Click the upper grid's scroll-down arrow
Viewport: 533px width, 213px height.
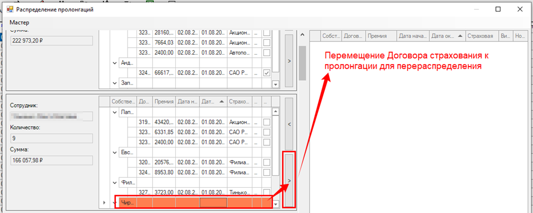[x=276, y=84]
